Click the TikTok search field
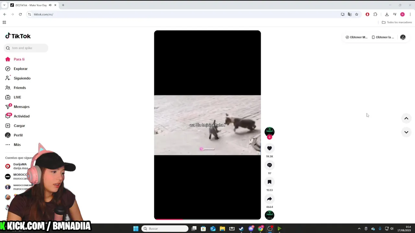The height and width of the screenshot is (233, 415). tap(26, 48)
